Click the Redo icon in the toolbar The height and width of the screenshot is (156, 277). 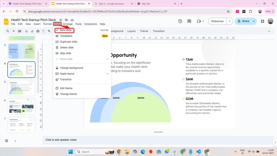click(x=32, y=31)
